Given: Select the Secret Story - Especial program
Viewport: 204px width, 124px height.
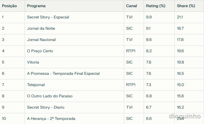Looking at the screenshot, I should tap(48, 17).
